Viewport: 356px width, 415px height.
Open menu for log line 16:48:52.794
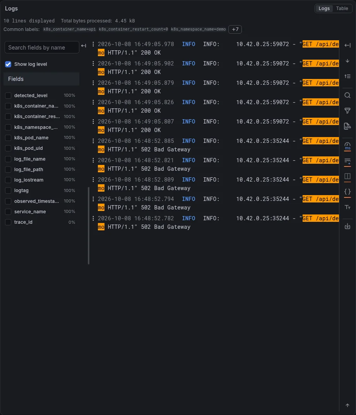tap(93, 199)
